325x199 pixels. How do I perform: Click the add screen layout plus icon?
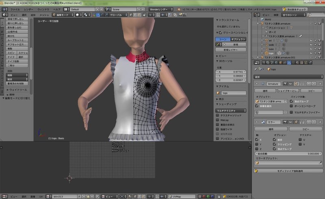[97, 9]
